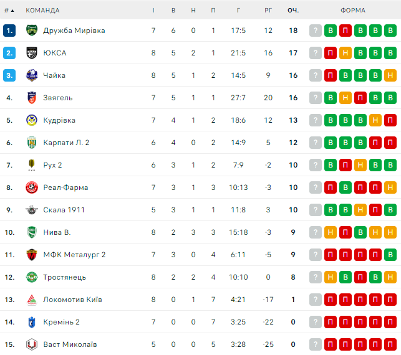This screenshot has height=355, width=401.
Task: Click Нива В. first orange Н form badge
Action: point(331,232)
